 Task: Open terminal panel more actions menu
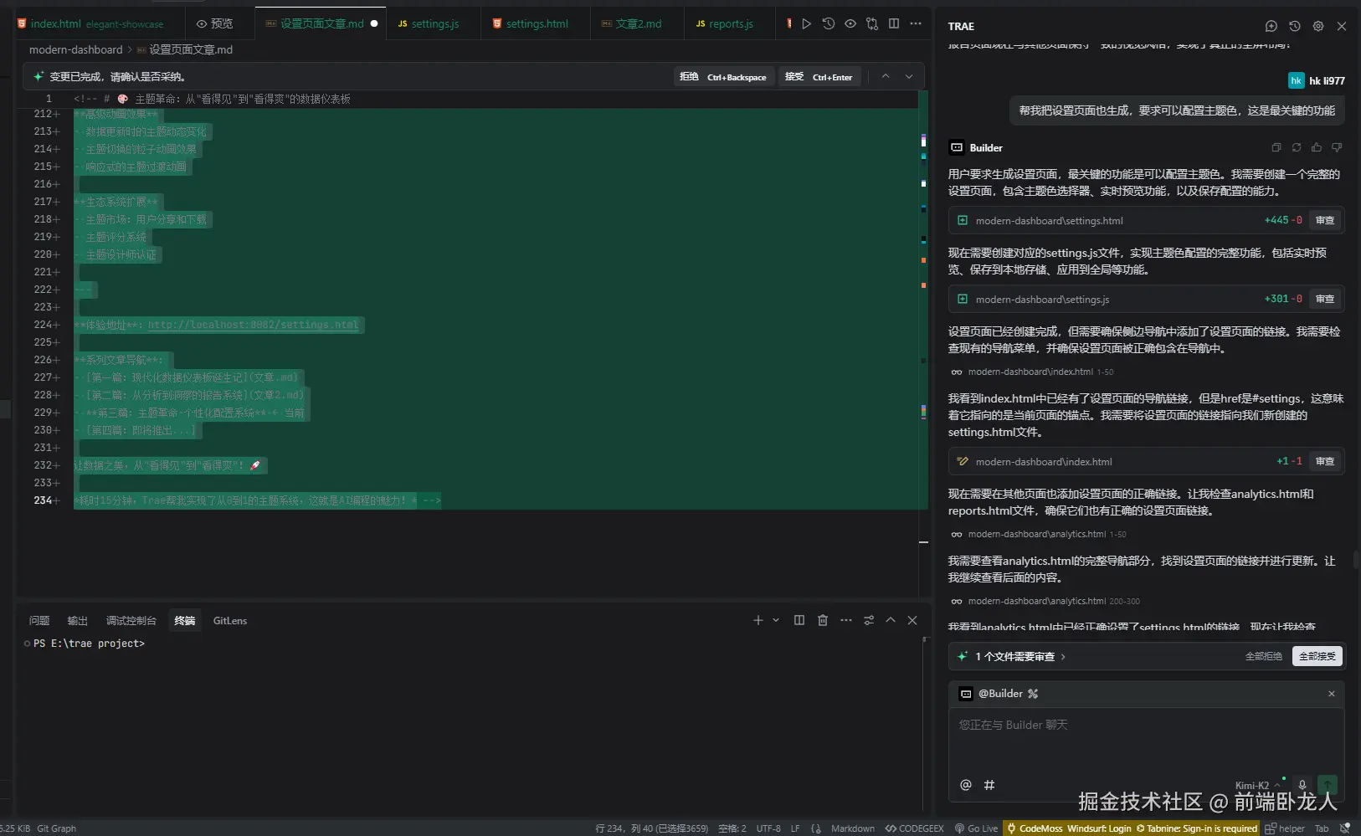pos(846,620)
